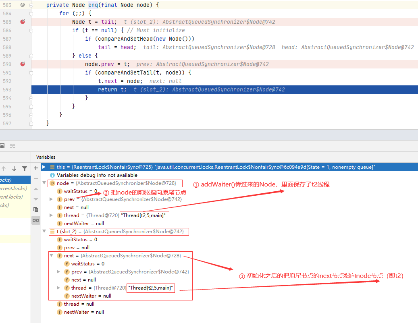This screenshot has height=323, width=418.
Task: Select the stack frame ending 'rrent.locks)'
Action: (15, 188)
